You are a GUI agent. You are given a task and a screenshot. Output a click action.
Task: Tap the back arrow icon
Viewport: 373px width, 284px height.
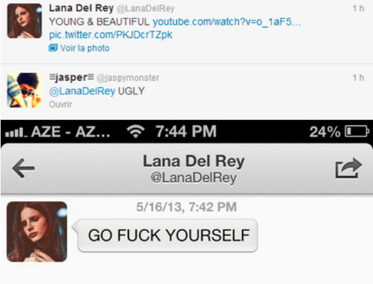[x=24, y=169]
